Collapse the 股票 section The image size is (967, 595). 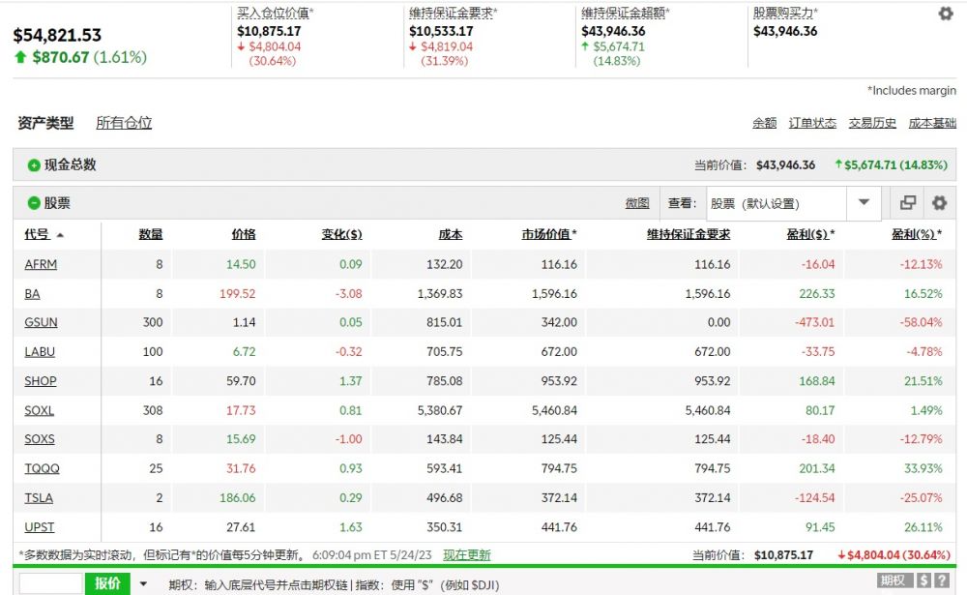tap(34, 204)
